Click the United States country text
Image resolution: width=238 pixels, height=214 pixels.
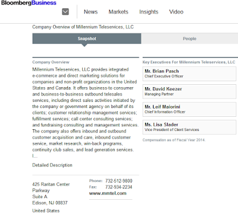[46, 210]
